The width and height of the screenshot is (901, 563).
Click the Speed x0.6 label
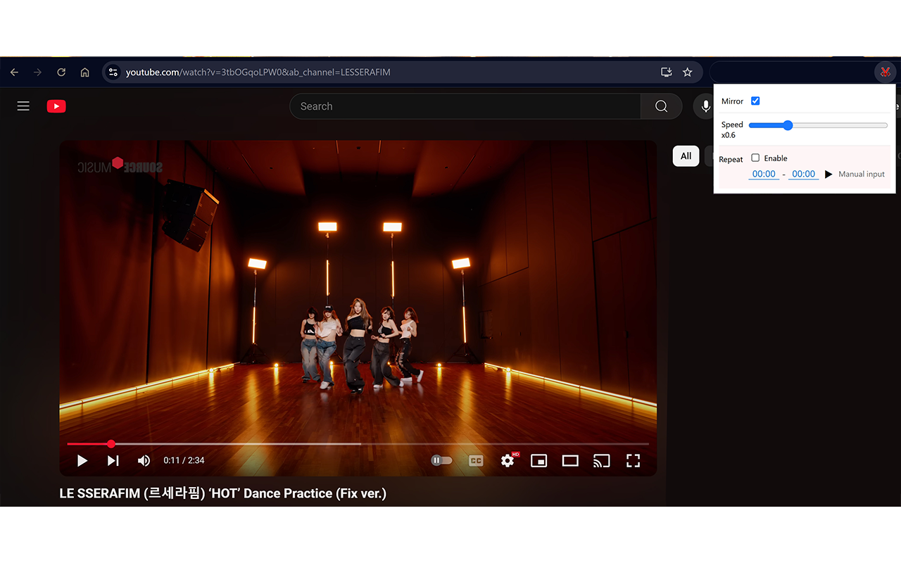tap(732, 129)
